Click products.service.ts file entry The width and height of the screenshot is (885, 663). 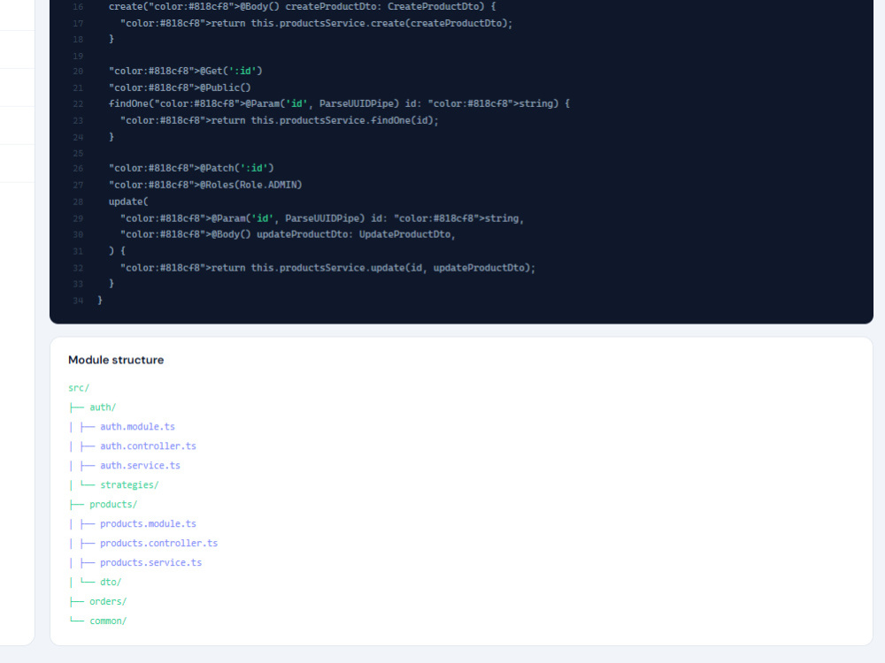pos(151,562)
